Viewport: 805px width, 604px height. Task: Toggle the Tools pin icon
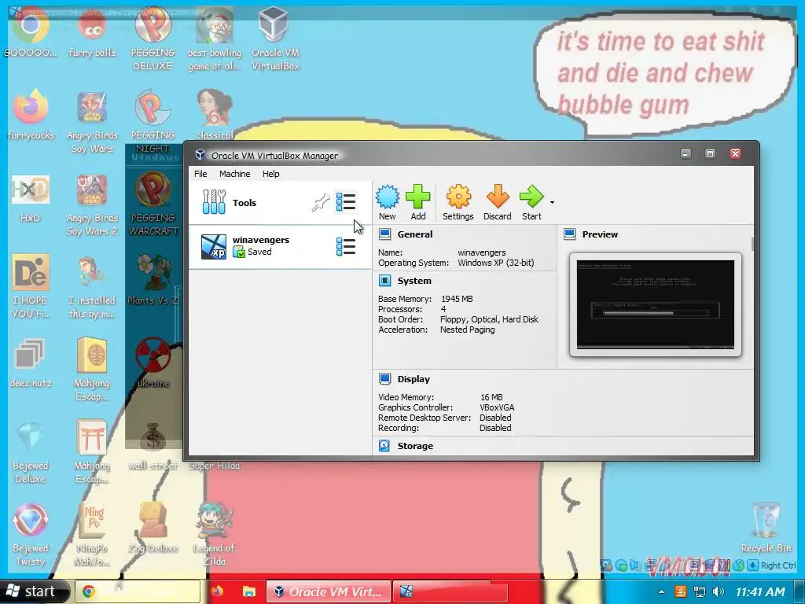pyautogui.click(x=321, y=202)
